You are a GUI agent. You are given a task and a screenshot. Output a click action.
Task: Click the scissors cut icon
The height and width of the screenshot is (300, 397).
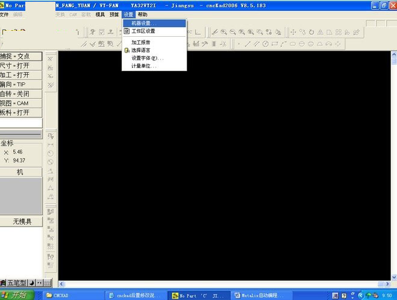223,44
